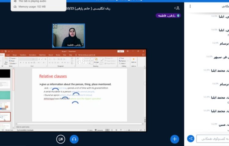Type in the public chat message field
229x146 pixels.
[x=212, y=139]
